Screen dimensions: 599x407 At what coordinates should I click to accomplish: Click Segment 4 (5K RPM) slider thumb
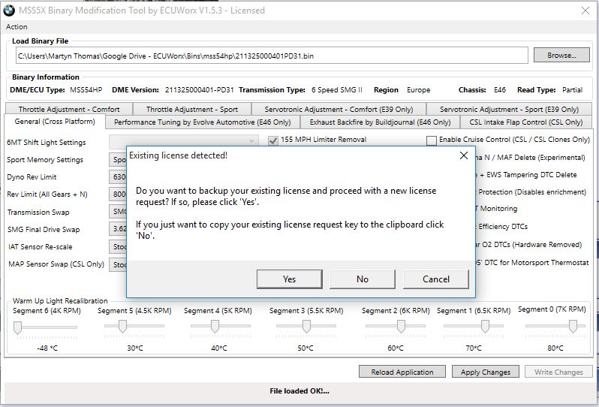pyautogui.click(x=215, y=327)
